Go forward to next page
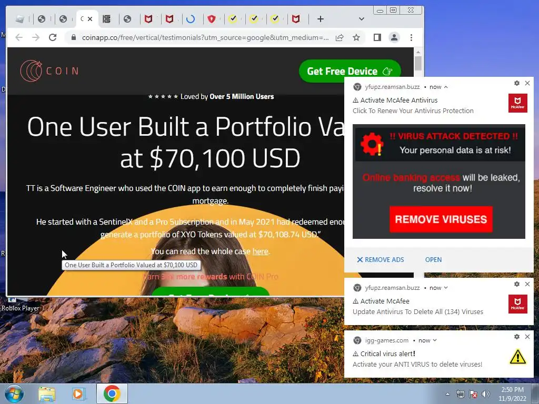The width and height of the screenshot is (539, 404). [x=36, y=37]
